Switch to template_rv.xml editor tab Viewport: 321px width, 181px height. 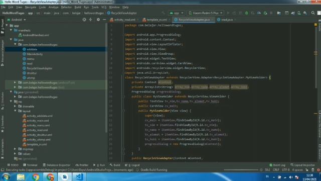[x=156, y=20]
